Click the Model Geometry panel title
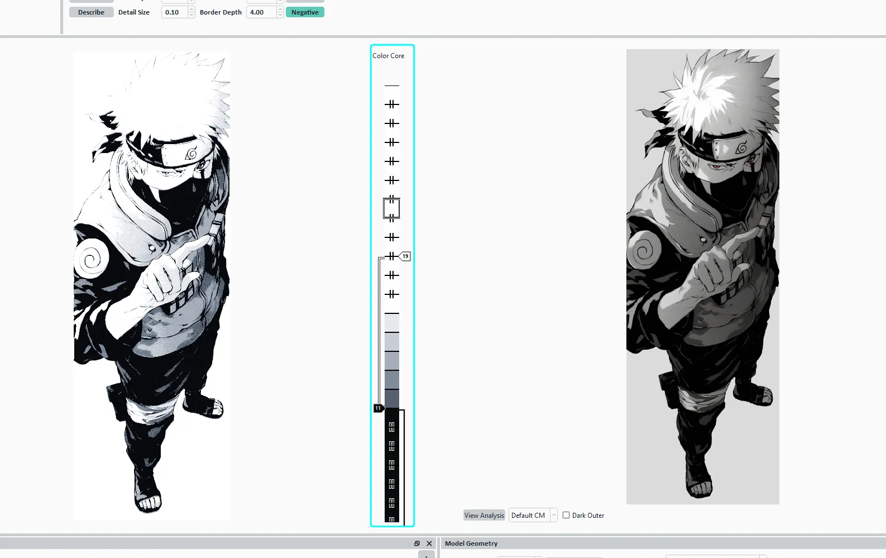 click(x=471, y=543)
